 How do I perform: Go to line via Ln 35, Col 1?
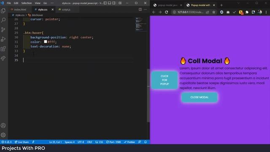pos(55,142)
